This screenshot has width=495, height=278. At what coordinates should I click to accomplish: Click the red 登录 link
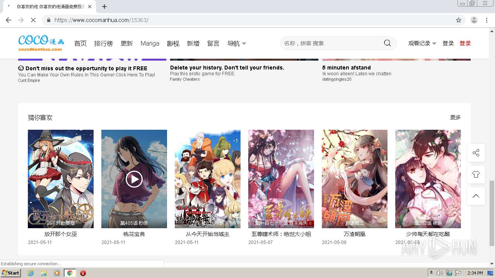[x=465, y=43]
